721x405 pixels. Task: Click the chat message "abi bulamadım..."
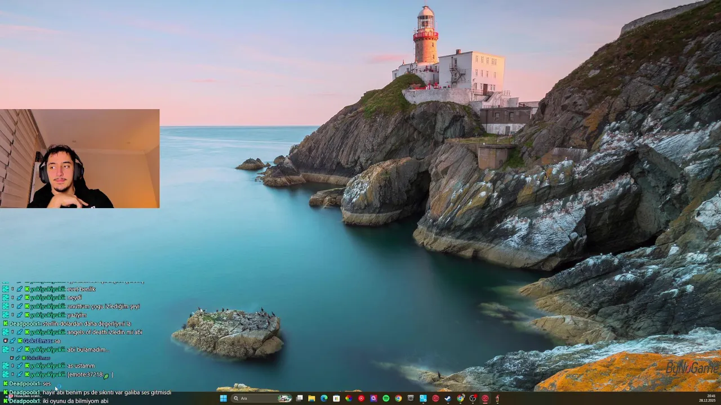88,350
